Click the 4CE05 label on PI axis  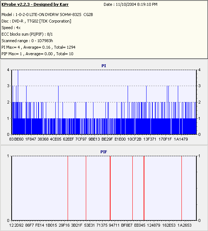[x=56, y=139]
